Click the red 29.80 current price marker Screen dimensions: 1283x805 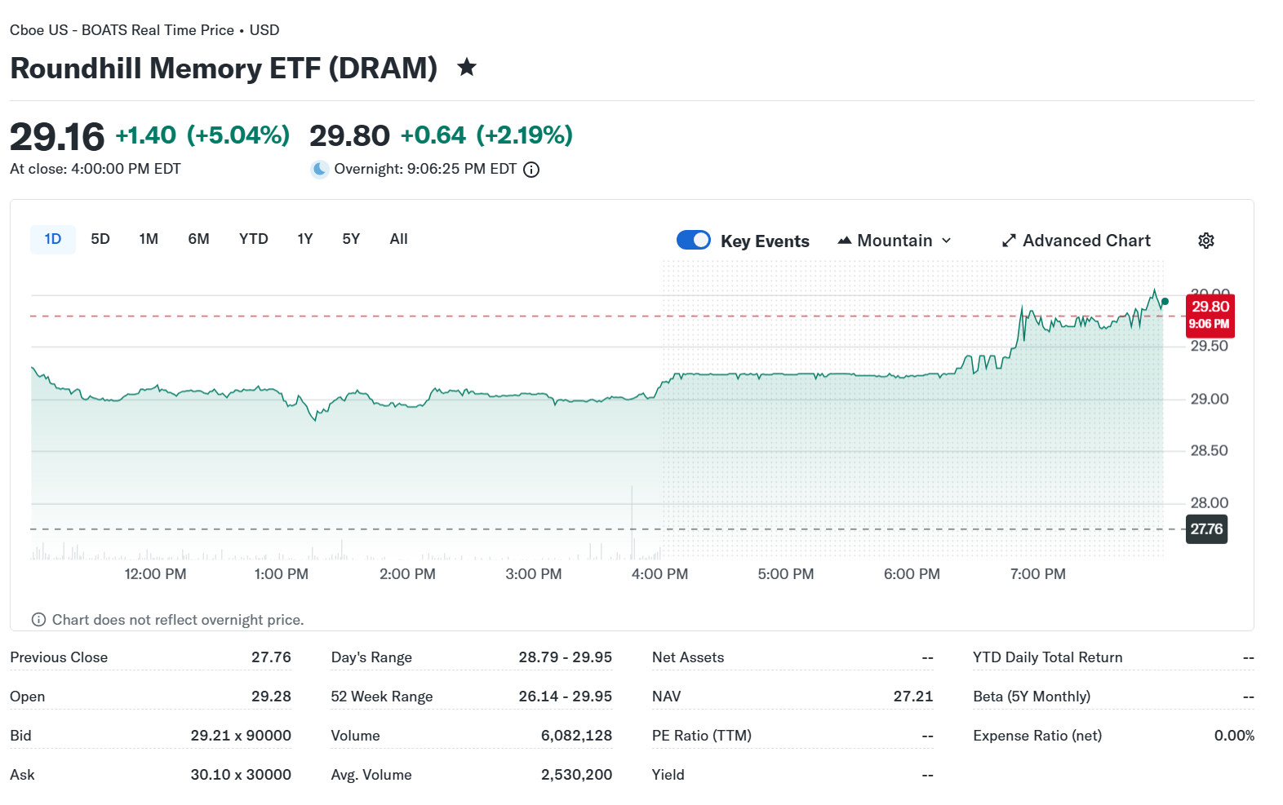pos(1210,315)
